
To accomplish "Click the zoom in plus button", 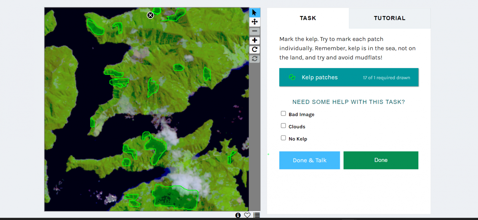I will click(x=255, y=40).
